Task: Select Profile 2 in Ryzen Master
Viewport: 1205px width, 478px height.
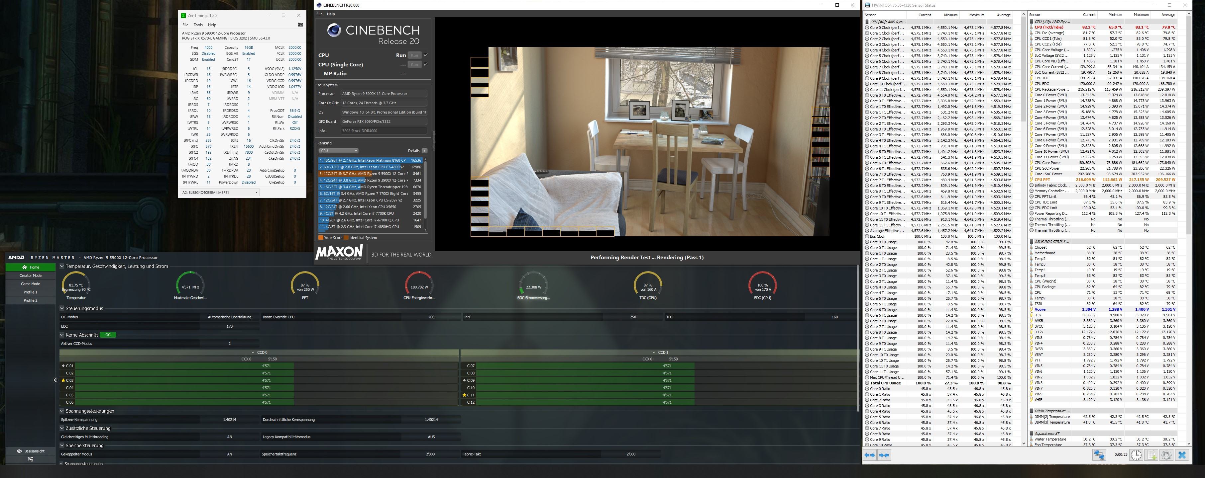Action: tap(30, 300)
